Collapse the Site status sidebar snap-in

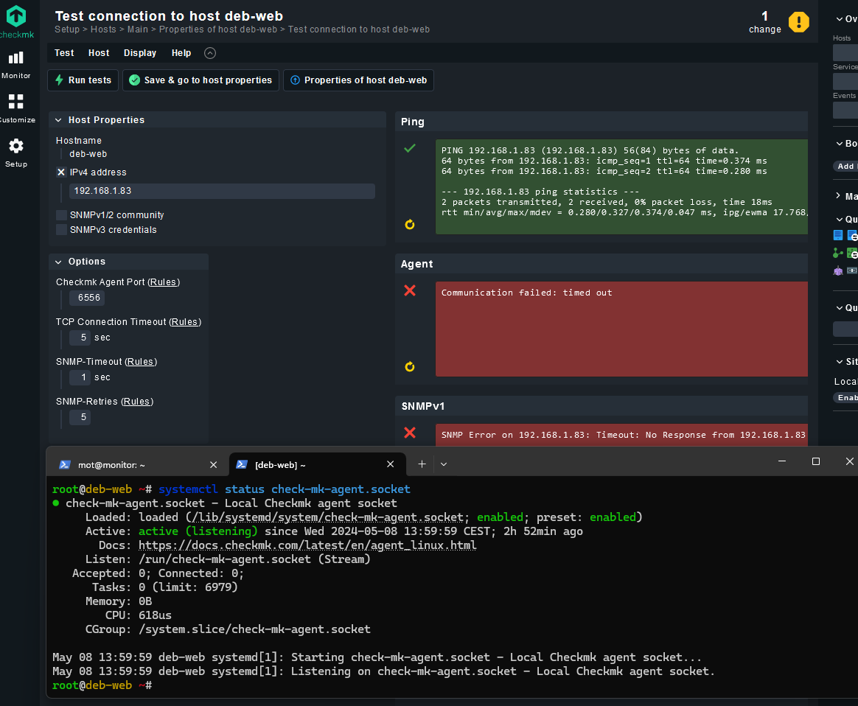point(840,362)
